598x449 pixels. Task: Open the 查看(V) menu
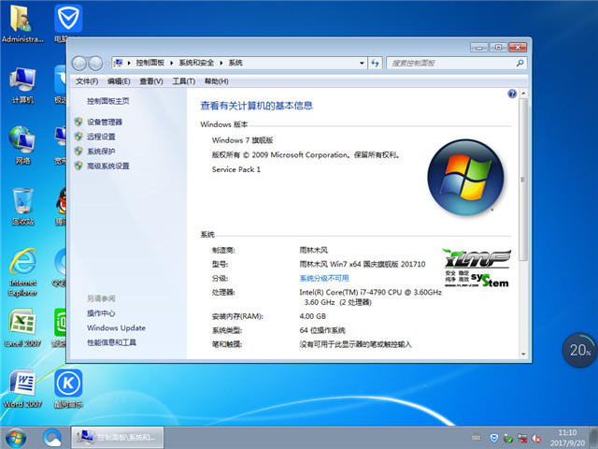pos(151,81)
